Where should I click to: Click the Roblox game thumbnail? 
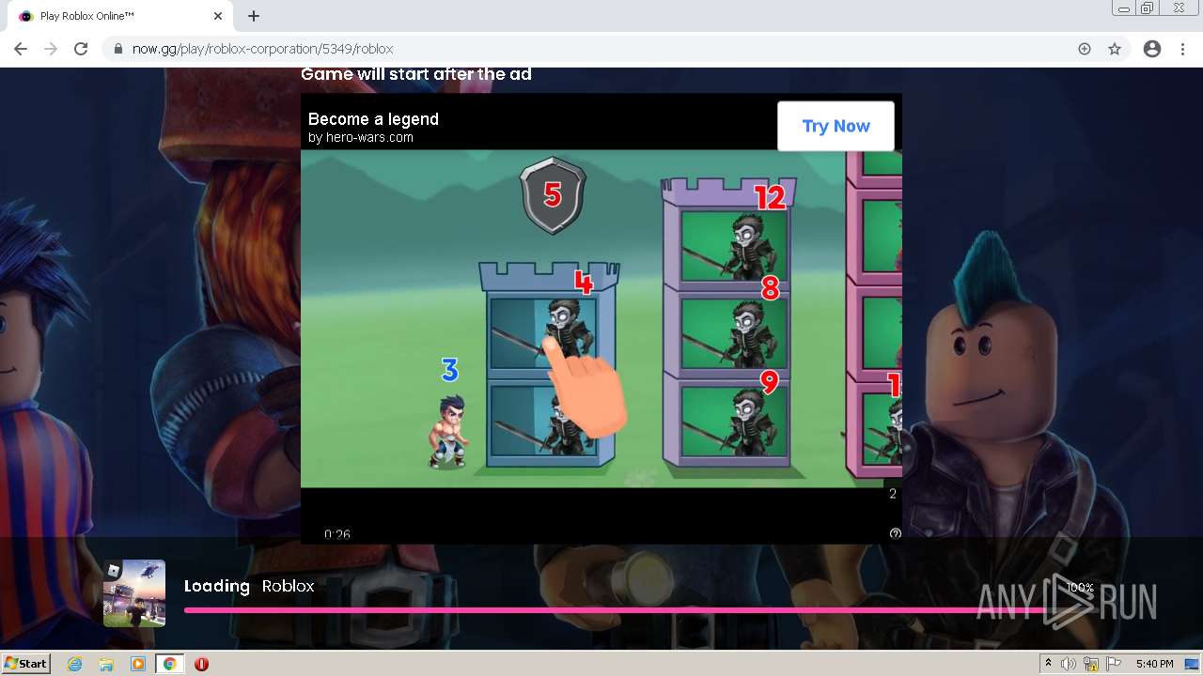(x=134, y=593)
